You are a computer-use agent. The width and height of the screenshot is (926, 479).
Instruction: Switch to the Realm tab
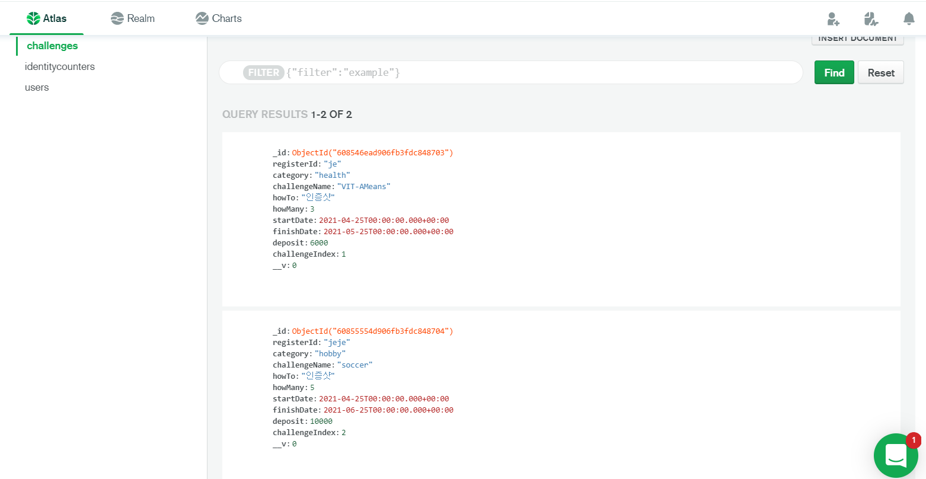point(133,18)
